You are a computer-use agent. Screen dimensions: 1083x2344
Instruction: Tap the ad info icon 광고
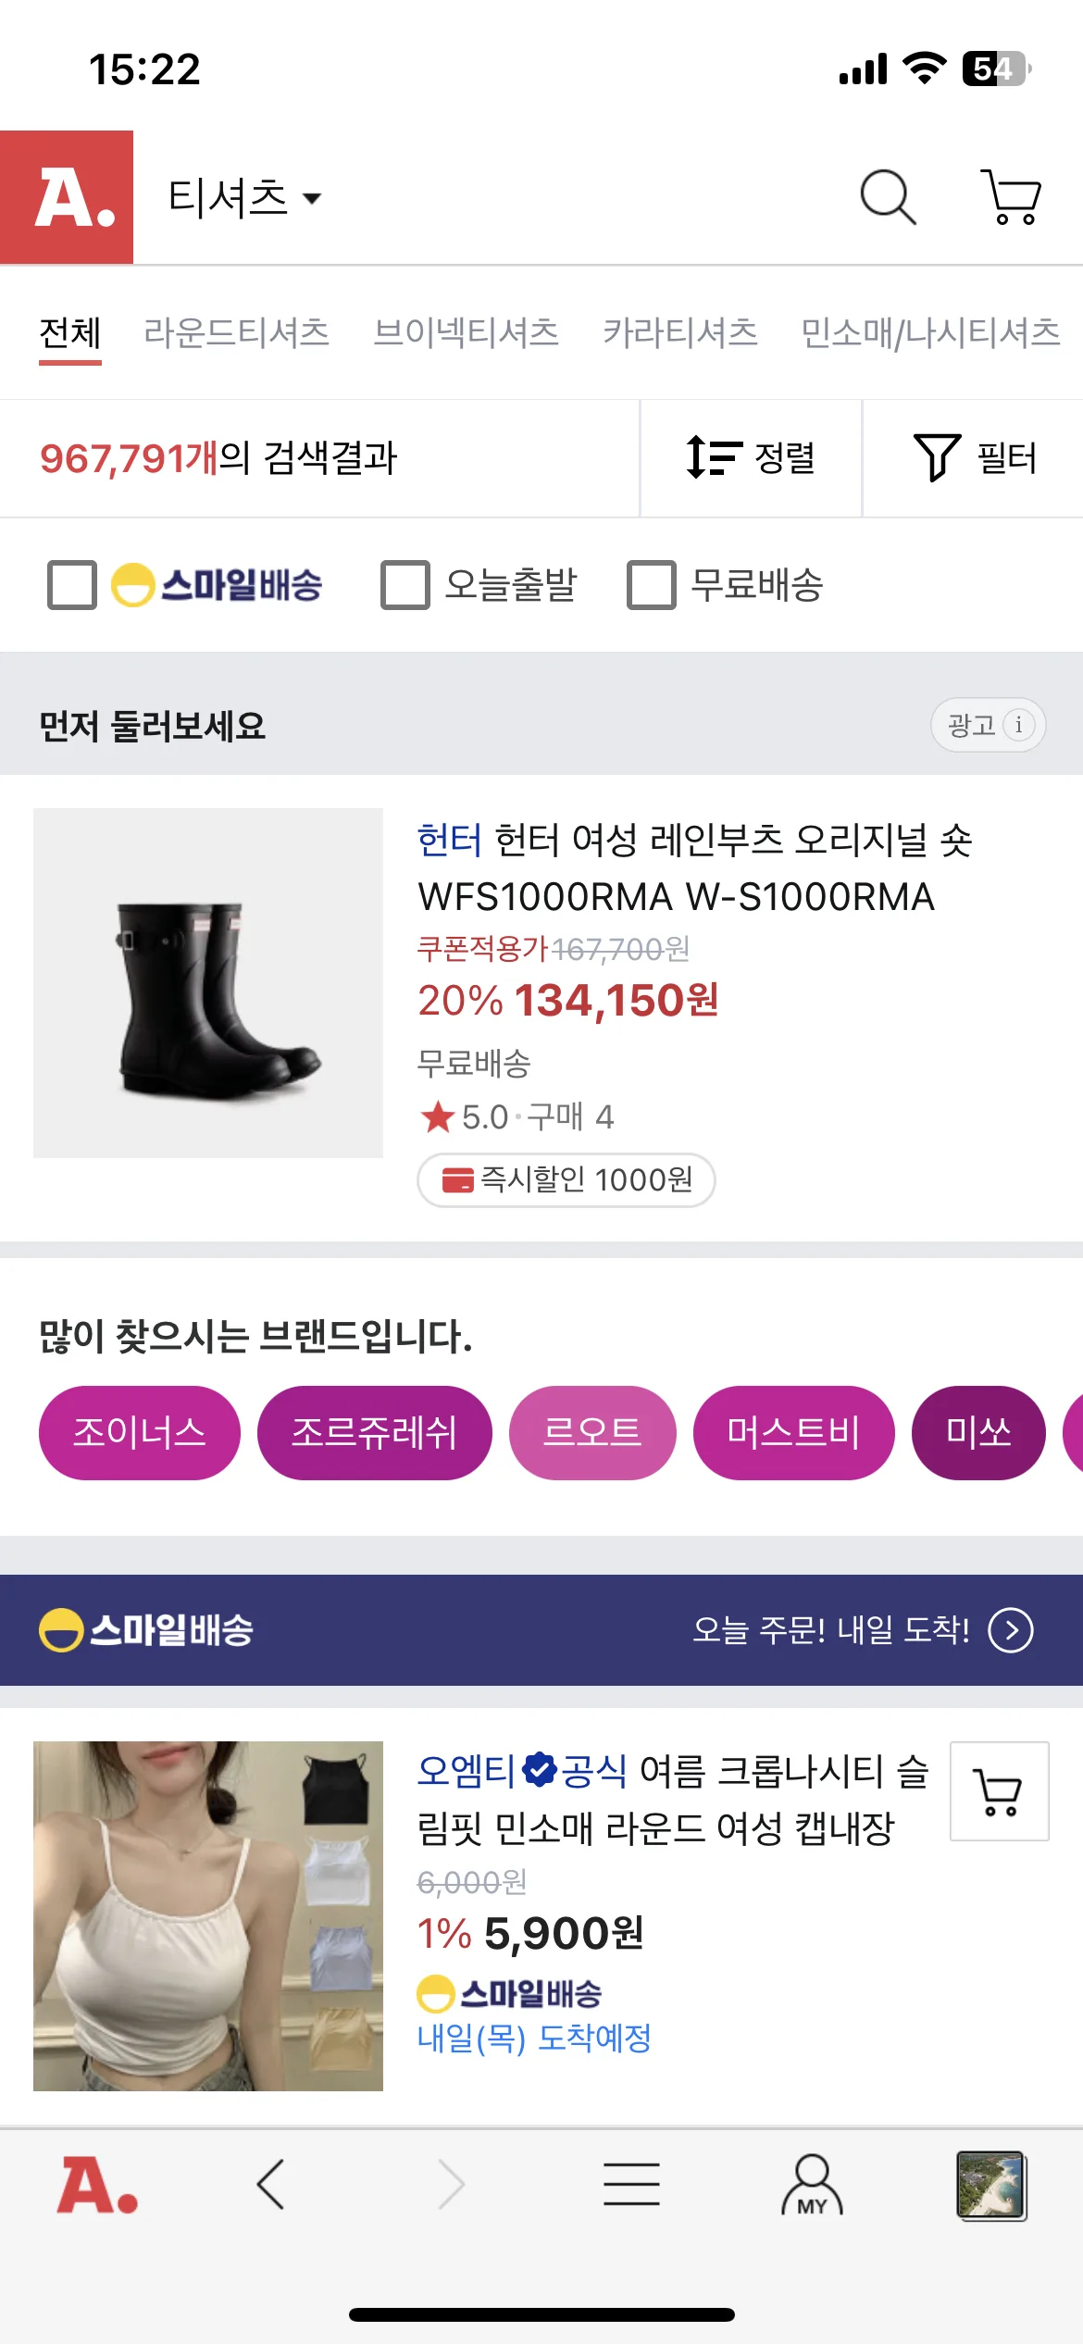pyautogui.click(x=988, y=725)
